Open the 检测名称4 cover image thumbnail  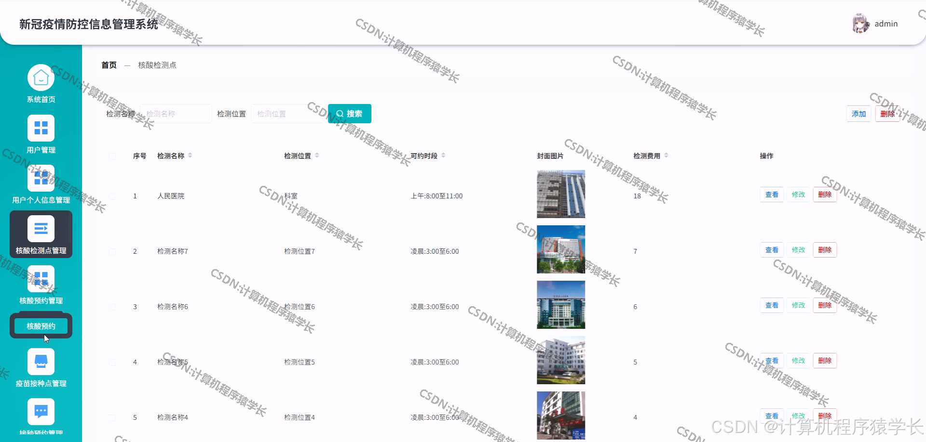[561, 416]
